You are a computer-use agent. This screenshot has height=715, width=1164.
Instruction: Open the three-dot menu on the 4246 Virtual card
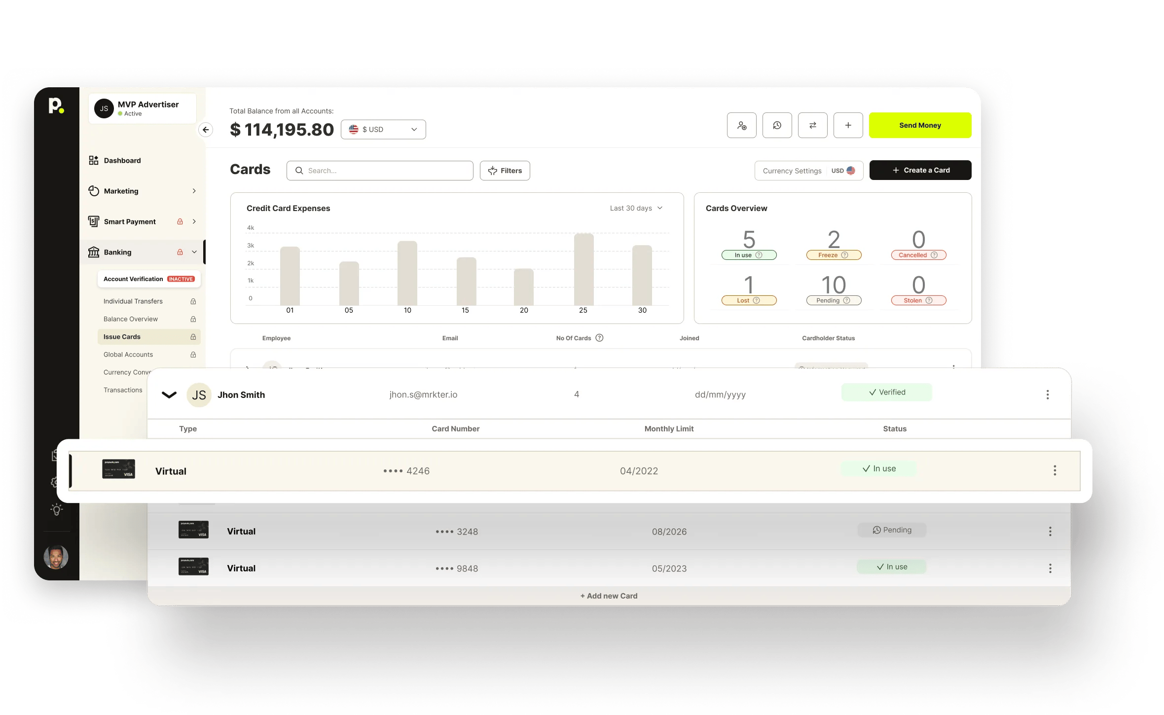point(1055,470)
